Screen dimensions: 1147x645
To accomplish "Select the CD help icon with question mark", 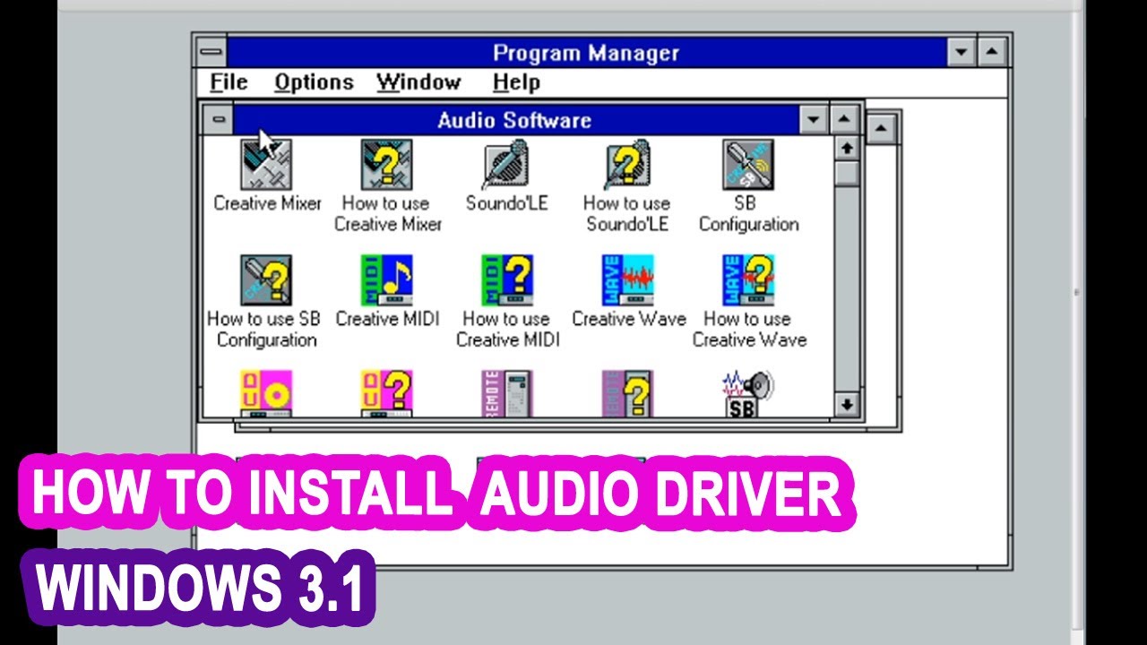I will pyautogui.click(x=387, y=394).
